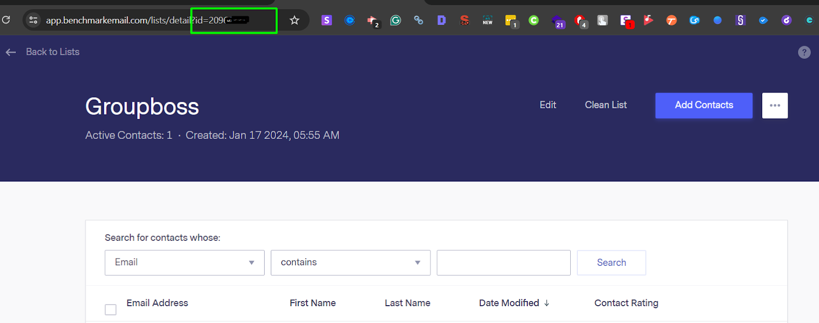This screenshot has height=323, width=819.
Task: Open the extension with red badge 1
Action: tap(627, 21)
